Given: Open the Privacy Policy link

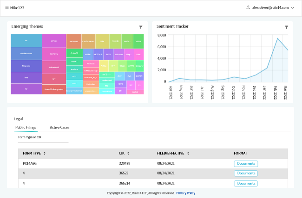Looking at the screenshot, I should click(185, 193).
